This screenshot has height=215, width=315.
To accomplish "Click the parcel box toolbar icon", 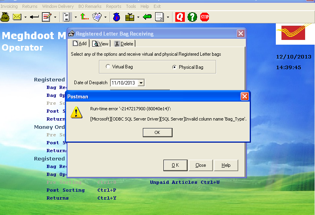I will pos(130,17).
